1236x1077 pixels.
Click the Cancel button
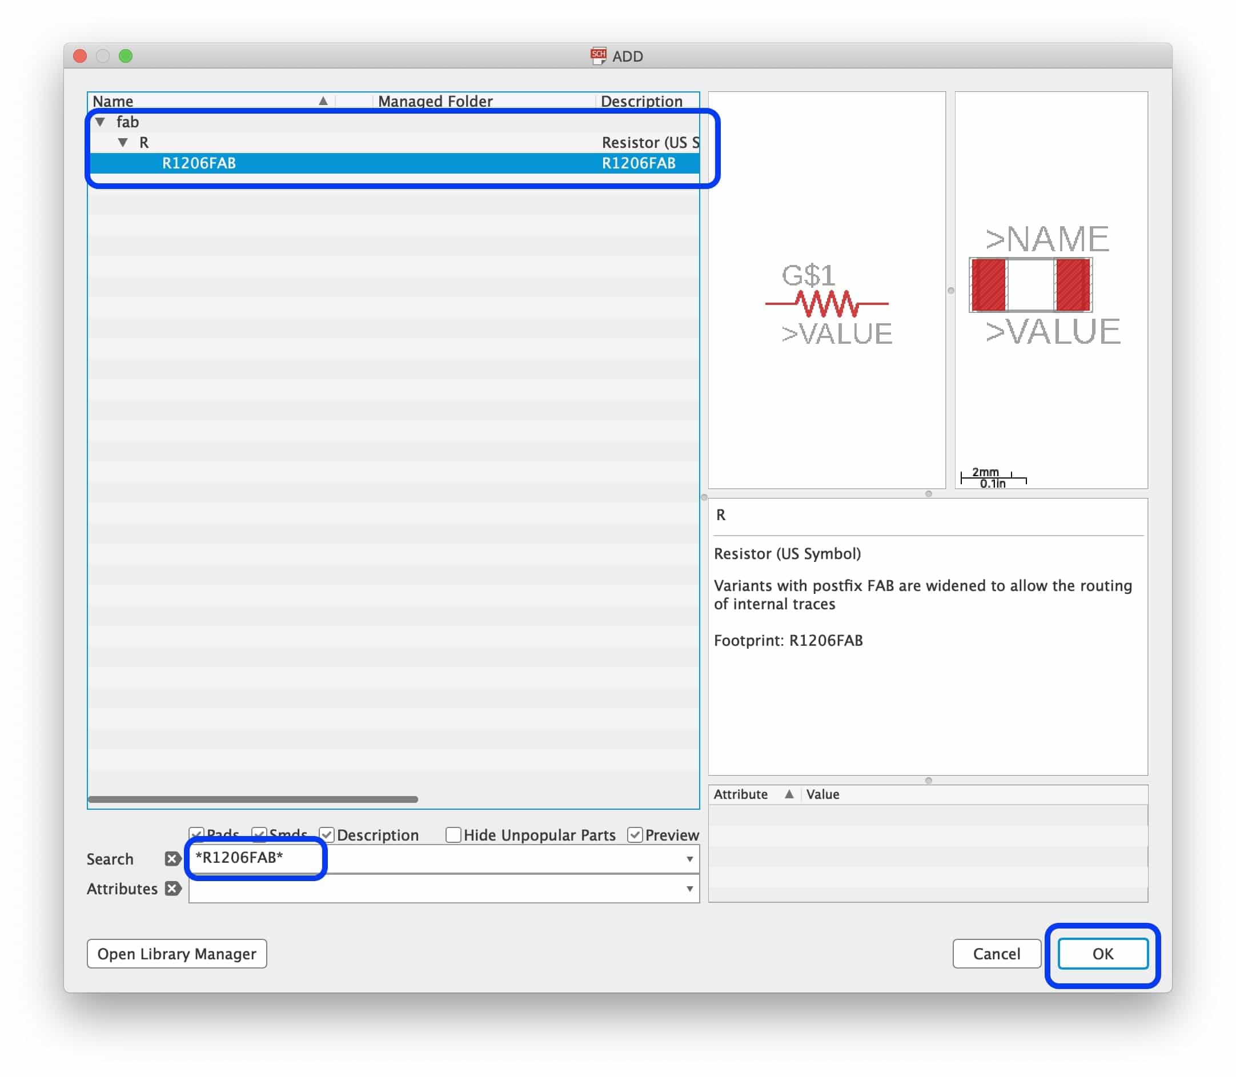pyautogui.click(x=997, y=954)
